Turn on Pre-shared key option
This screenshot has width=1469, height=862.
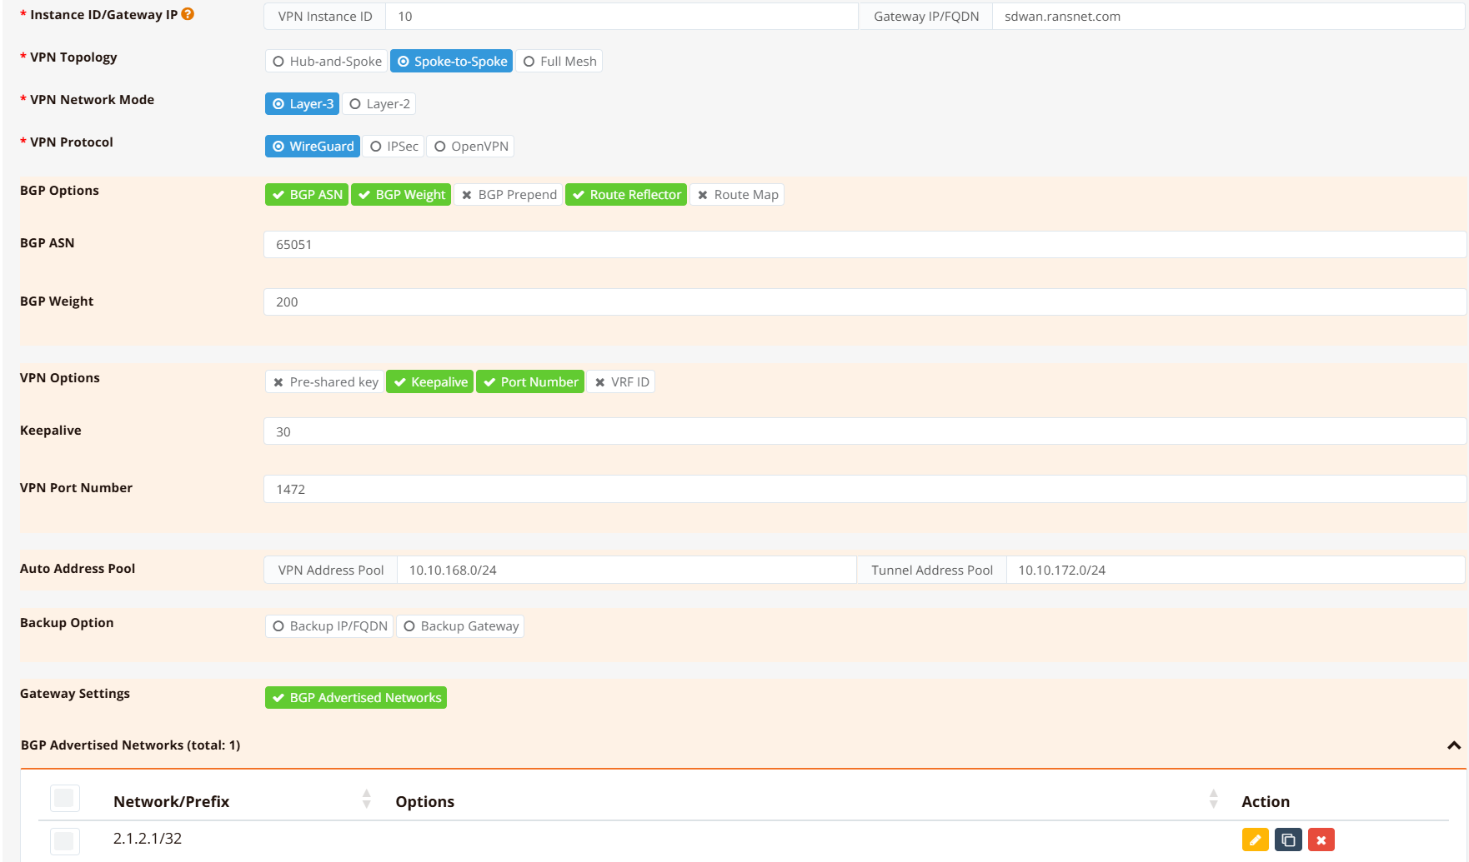pos(324,382)
